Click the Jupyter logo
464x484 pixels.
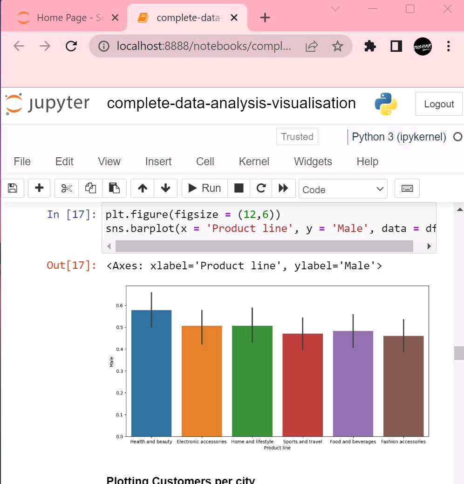pyautogui.click(x=48, y=104)
